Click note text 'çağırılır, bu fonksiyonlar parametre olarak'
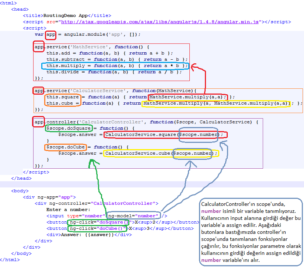304x267 pixels. pyautogui.click(x=251, y=246)
